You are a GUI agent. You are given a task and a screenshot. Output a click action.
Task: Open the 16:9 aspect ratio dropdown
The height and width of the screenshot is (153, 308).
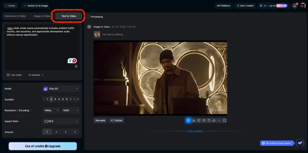pos(61,121)
